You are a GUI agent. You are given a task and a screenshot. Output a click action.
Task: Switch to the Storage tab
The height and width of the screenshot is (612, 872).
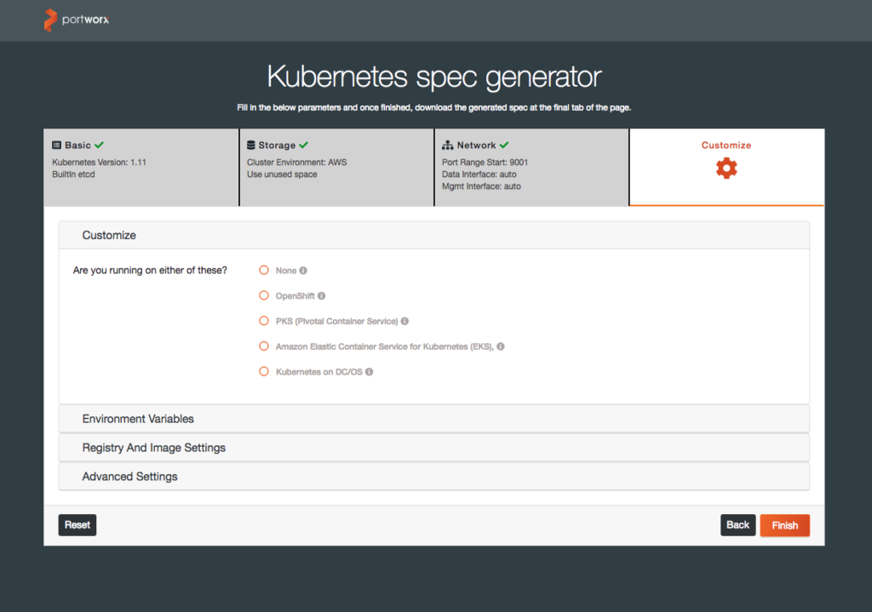point(336,167)
